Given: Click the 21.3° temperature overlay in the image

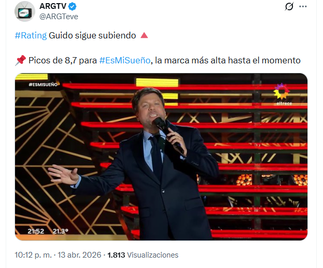Looking at the screenshot, I should coord(61,231).
